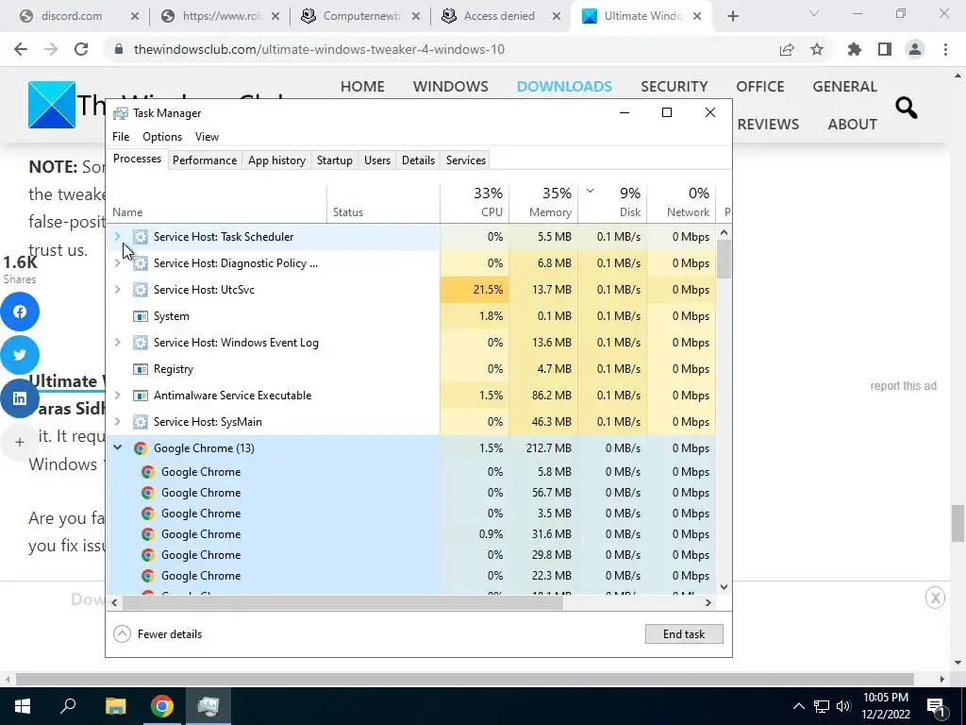Open Windows Start menu
The image size is (966, 725).
[23, 705]
